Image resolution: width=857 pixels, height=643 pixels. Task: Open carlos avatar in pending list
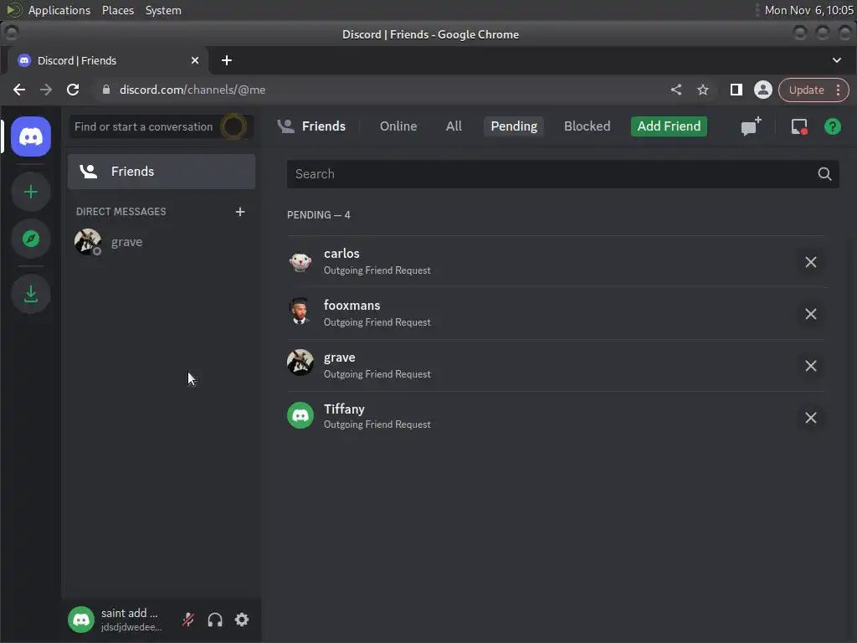coord(300,262)
